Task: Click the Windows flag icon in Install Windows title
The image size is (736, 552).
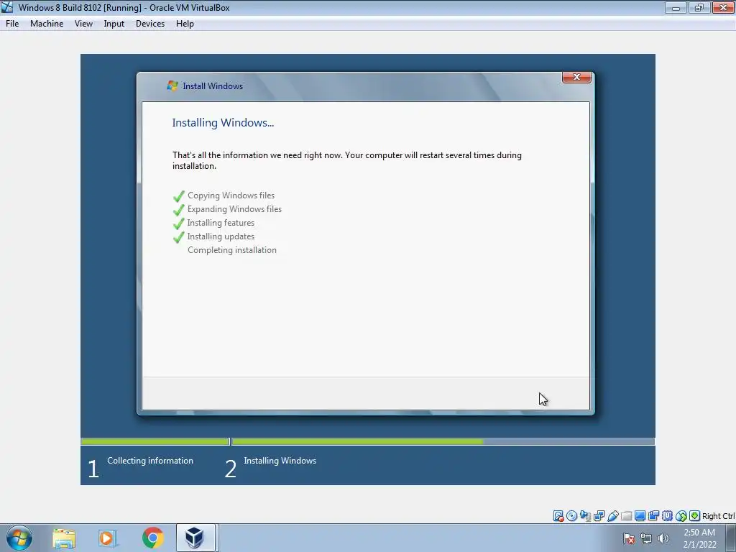Action: click(172, 86)
